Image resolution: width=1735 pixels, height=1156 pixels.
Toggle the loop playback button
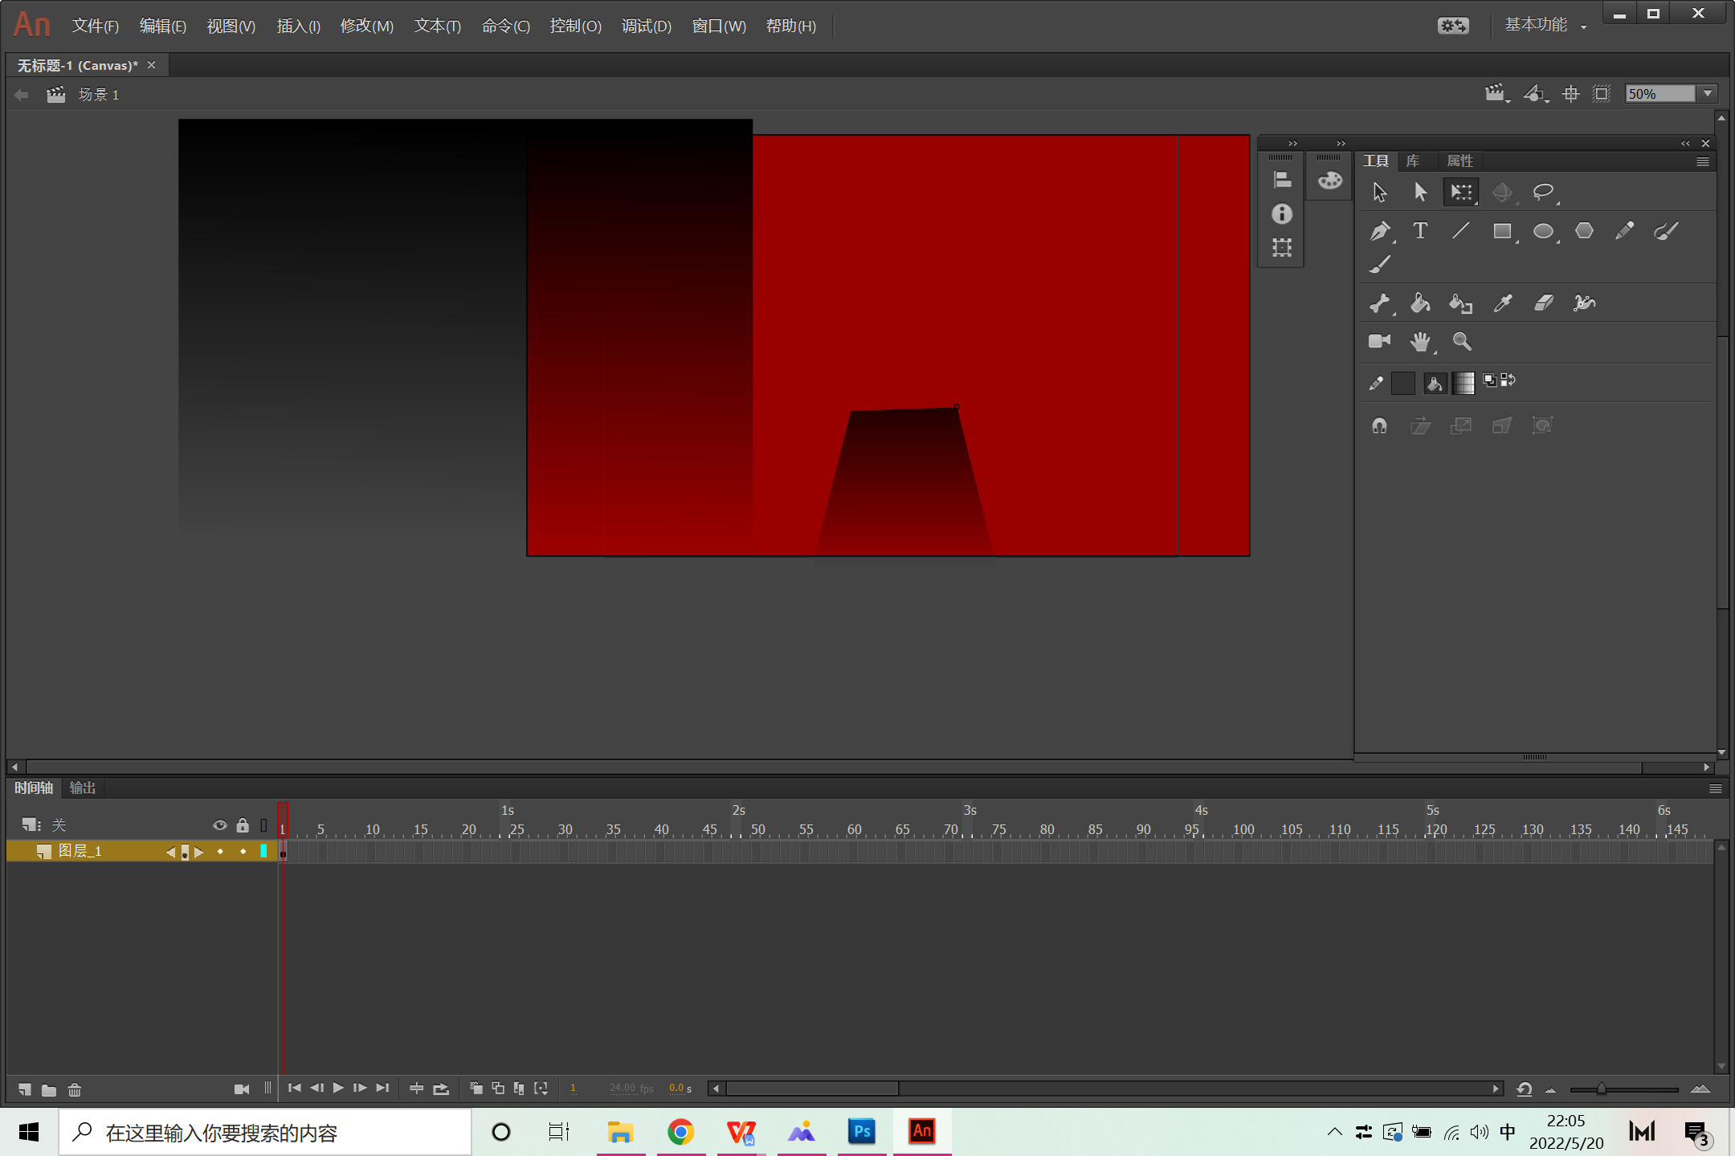[x=441, y=1089]
